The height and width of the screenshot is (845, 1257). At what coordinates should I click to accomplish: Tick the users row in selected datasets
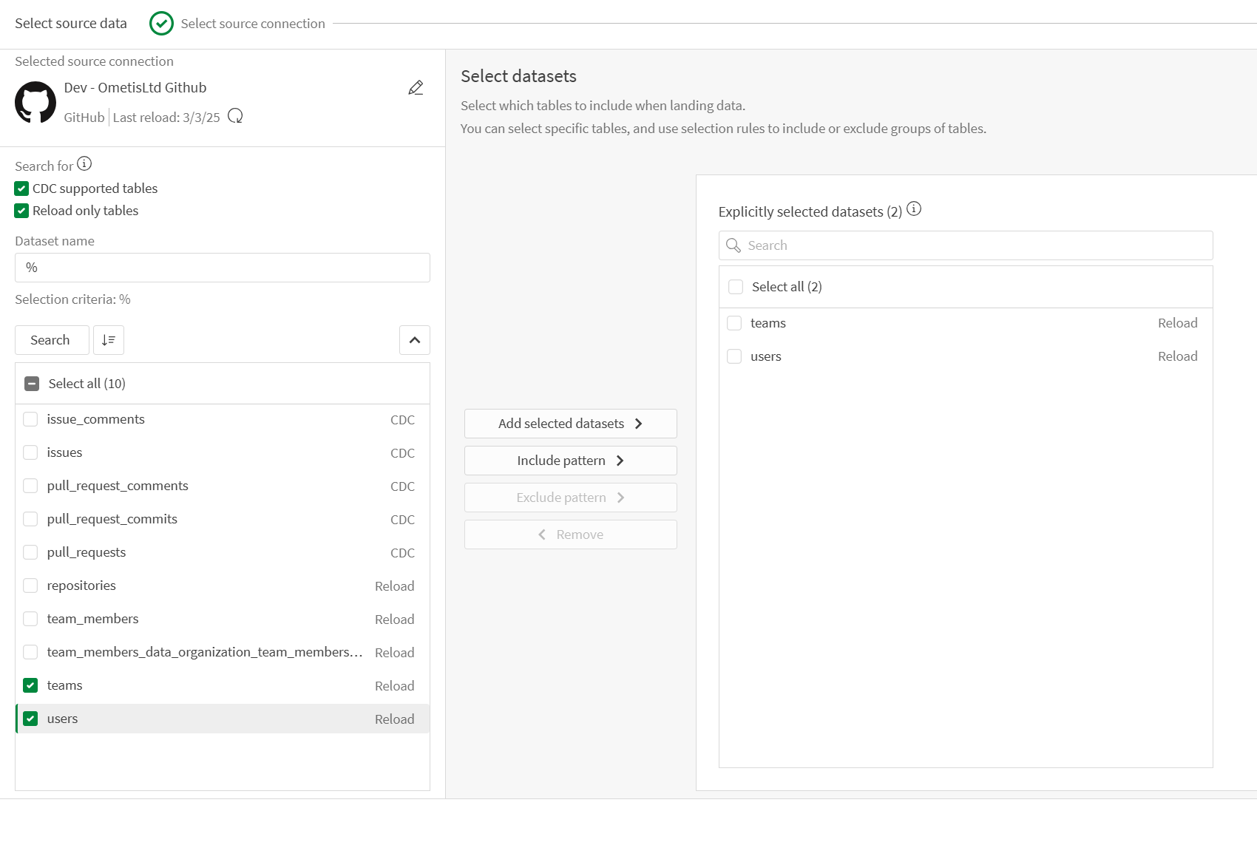click(x=734, y=356)
